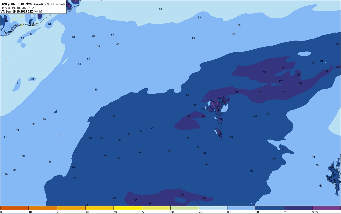The height and width of the screenshot is (214, 341).
Task: Choose the purple legend swatch above 99.9
Action: (x=326, y=208)
